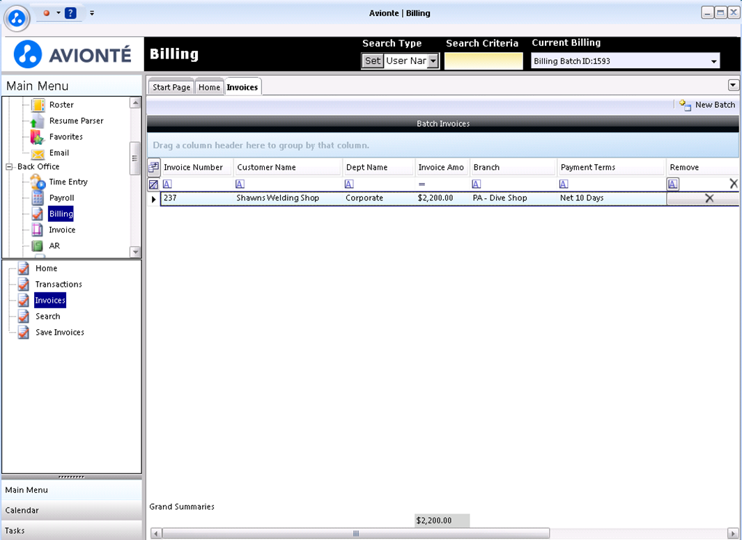Click the Main Menu tree scrollbar thumb

[x=135, y=158]
